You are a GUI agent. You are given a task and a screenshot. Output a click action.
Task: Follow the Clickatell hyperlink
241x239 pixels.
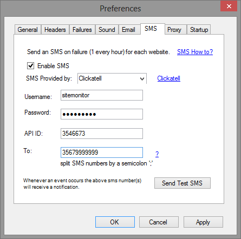169,78
